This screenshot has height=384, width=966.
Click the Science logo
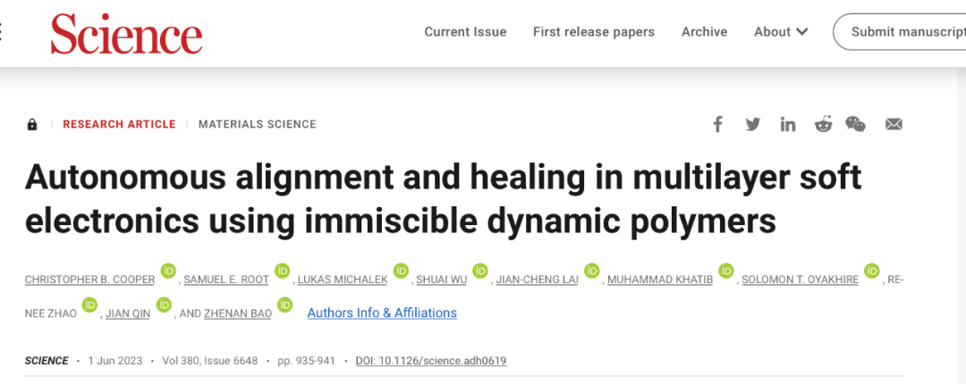pos(126,32)
